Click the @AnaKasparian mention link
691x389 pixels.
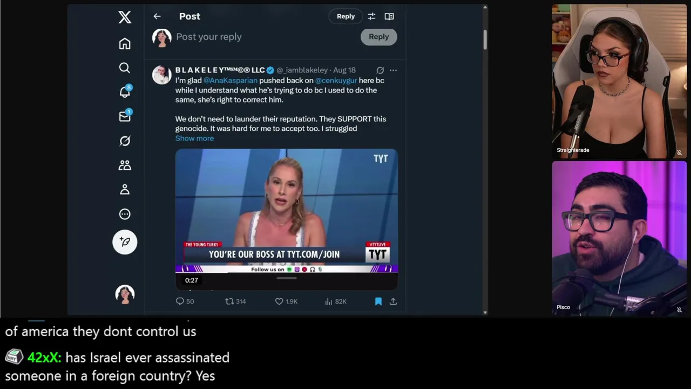click(x=231, y=81)
